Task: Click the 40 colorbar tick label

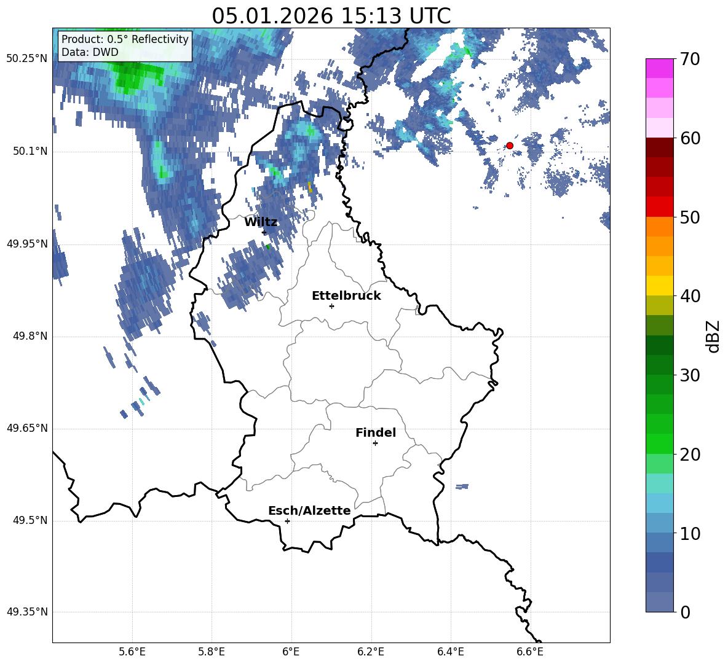Action: click(690, 296)
